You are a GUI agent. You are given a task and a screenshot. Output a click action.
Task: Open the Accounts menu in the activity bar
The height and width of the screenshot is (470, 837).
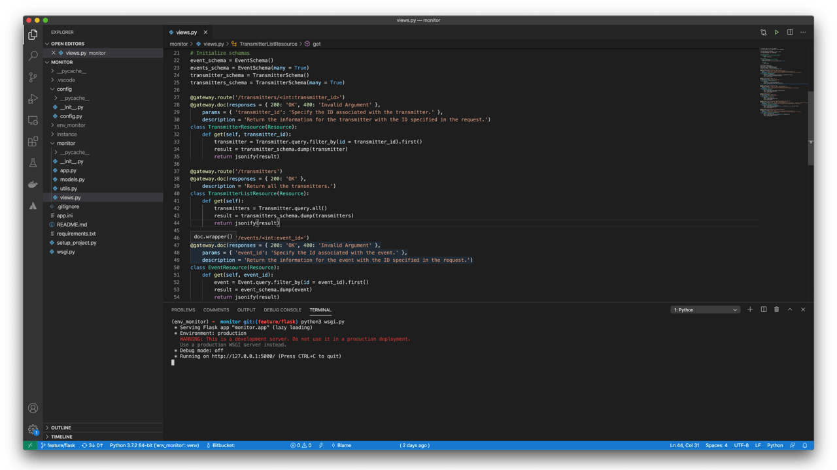(x=33, y=408)
